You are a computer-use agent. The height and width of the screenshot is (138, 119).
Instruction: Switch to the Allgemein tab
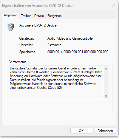click(10, 15)
